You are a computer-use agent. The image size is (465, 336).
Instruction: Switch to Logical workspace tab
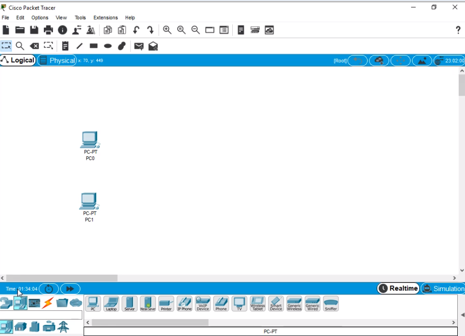click(x=18, y=60)
